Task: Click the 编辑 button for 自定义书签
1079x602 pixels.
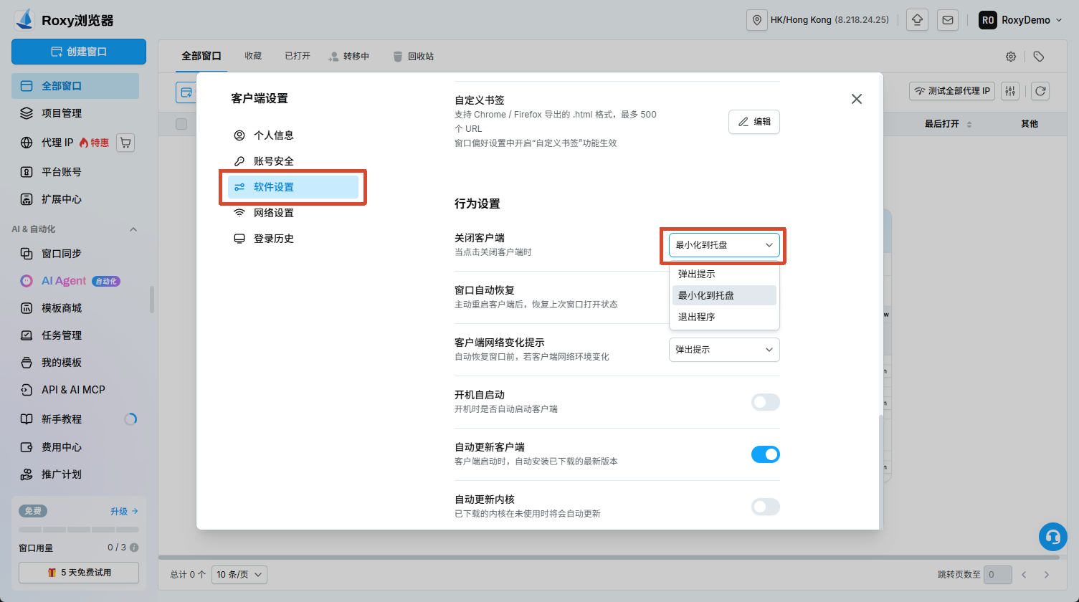Action: (754, 122)
